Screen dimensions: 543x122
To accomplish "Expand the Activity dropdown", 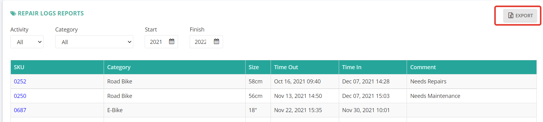I will pos(27,42).
